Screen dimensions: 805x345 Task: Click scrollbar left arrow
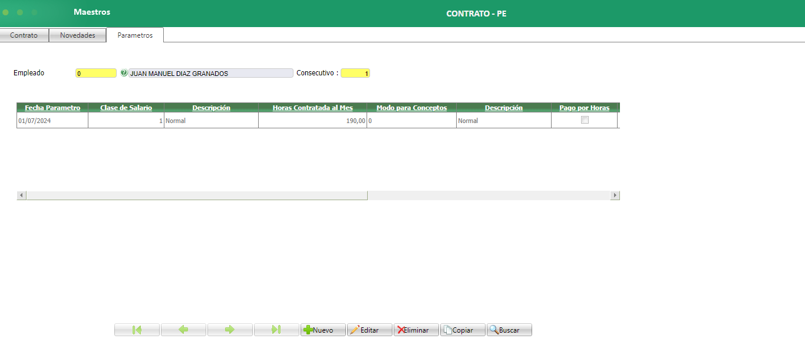click(21, 195)
